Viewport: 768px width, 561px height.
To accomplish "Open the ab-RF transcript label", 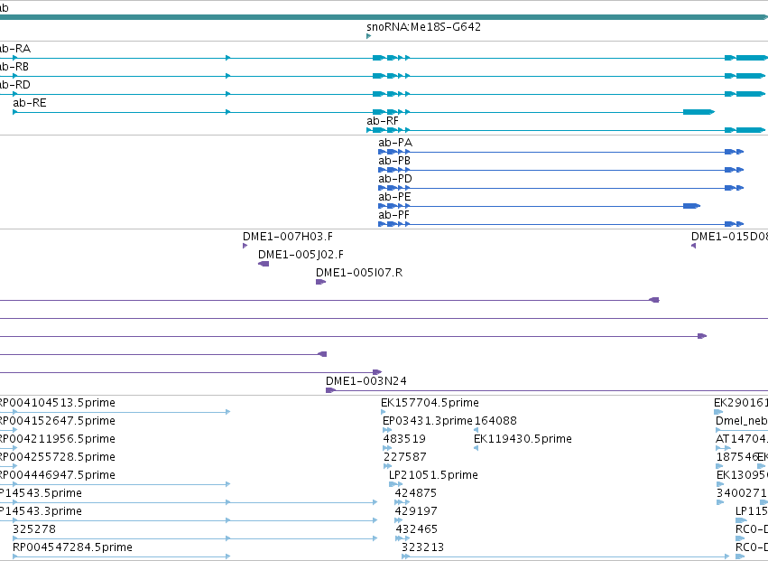I will coord(383,121).
